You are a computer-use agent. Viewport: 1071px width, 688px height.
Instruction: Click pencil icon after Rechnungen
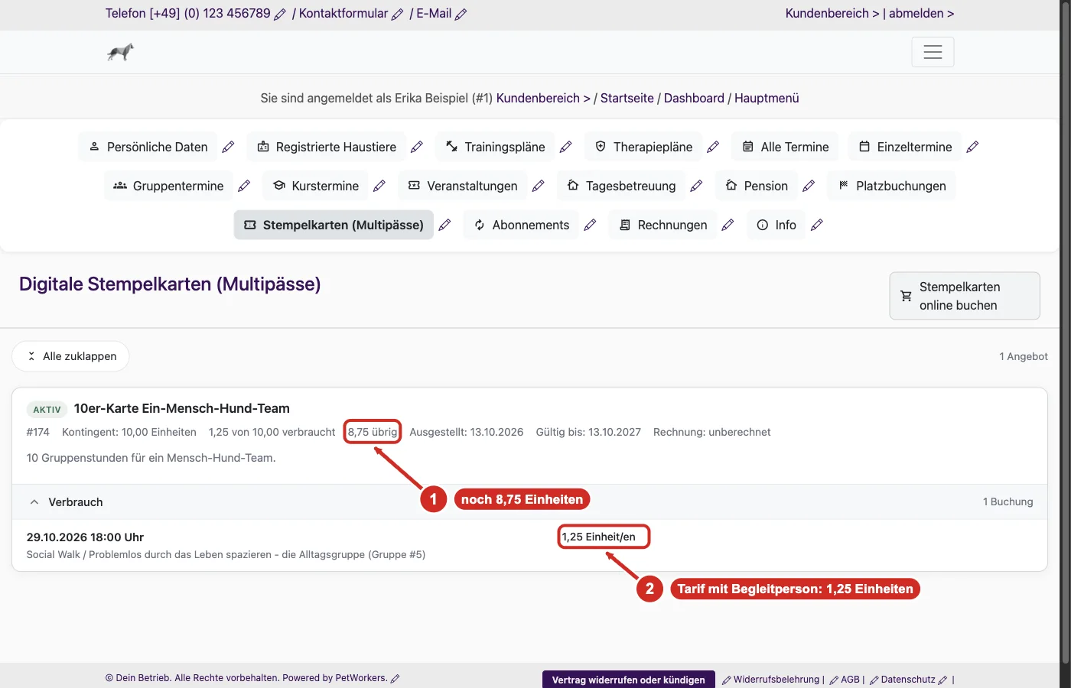[x=728, y=225]
